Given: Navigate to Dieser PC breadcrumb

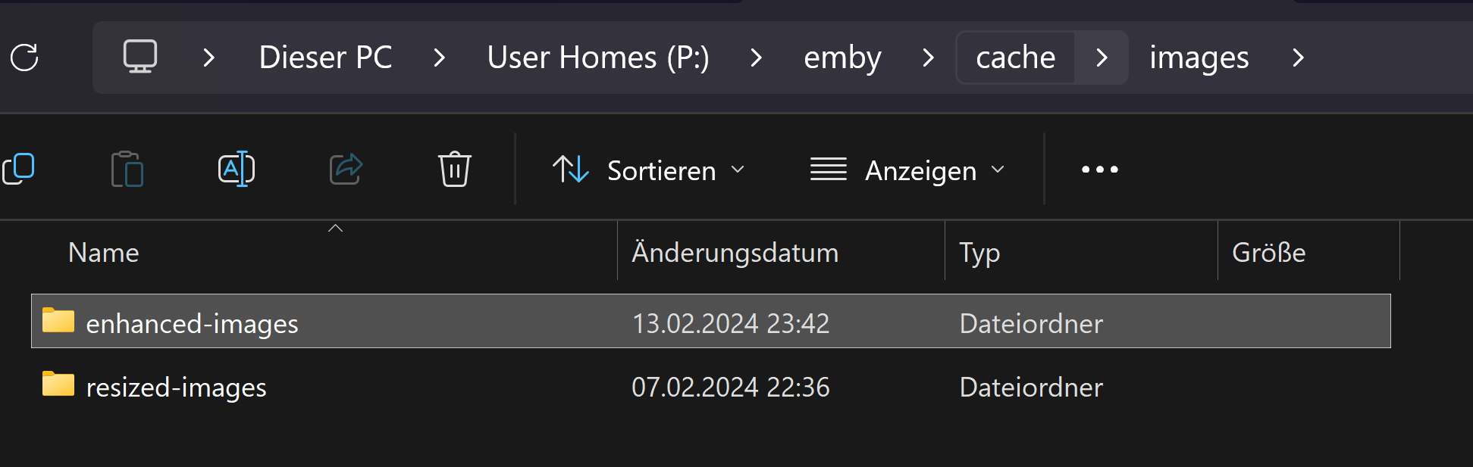Looking at the screenshot, I should pyautogui.click(x=325, y=58).
